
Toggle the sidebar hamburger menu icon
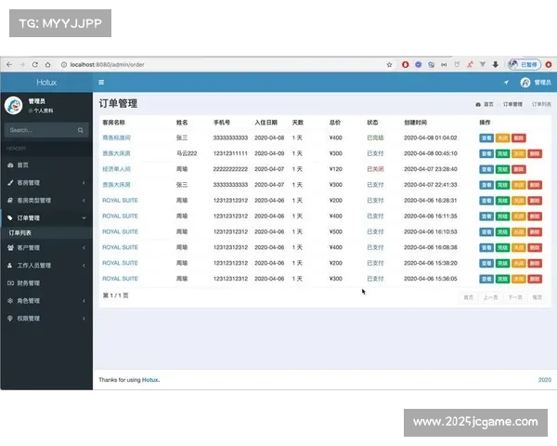101,83
